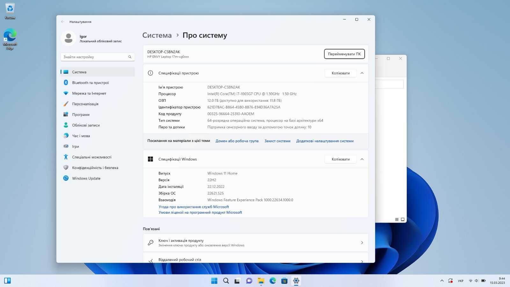Click the battery icon in system tray
Viewport: 510px width, 287px height.
pos(483,281)
